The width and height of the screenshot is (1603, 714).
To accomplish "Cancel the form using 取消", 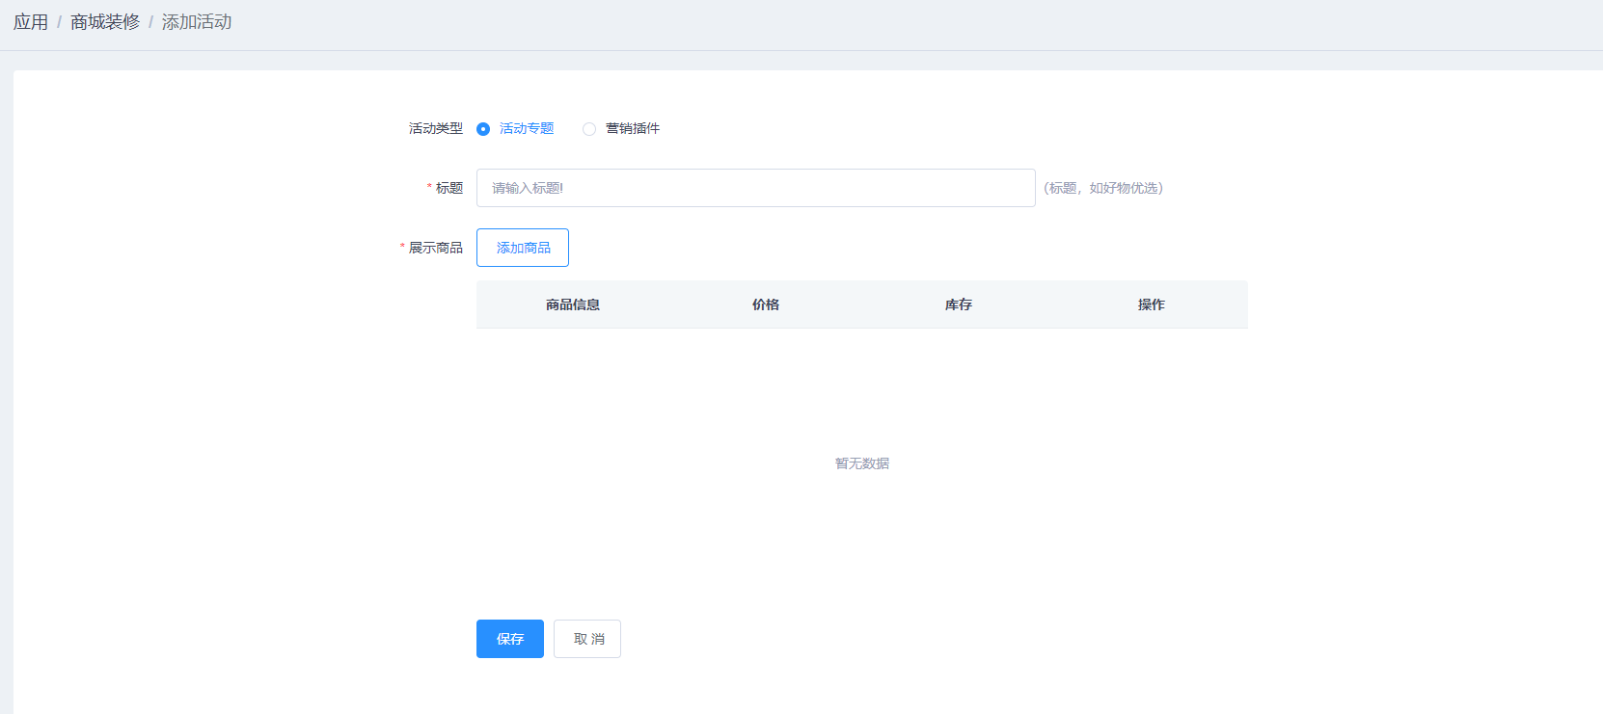I will point(587,639).
